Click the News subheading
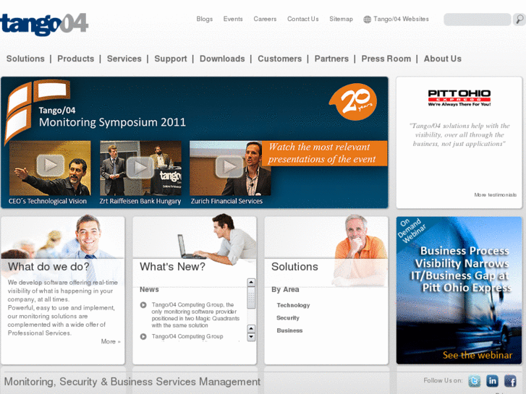 pos(149,289)
